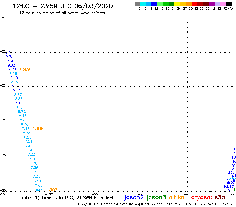
Task: Select the 8.23 wave height value
Action: 27,137
